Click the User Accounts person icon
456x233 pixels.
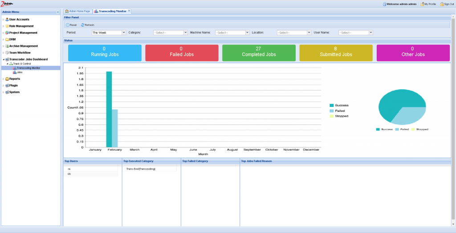click(x=7, y=20)
